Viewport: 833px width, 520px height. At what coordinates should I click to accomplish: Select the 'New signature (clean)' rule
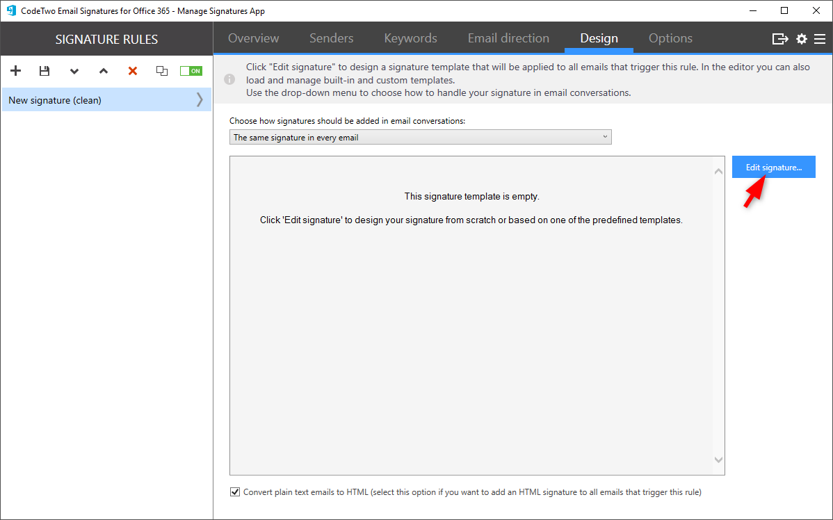(x=106, y=100)
